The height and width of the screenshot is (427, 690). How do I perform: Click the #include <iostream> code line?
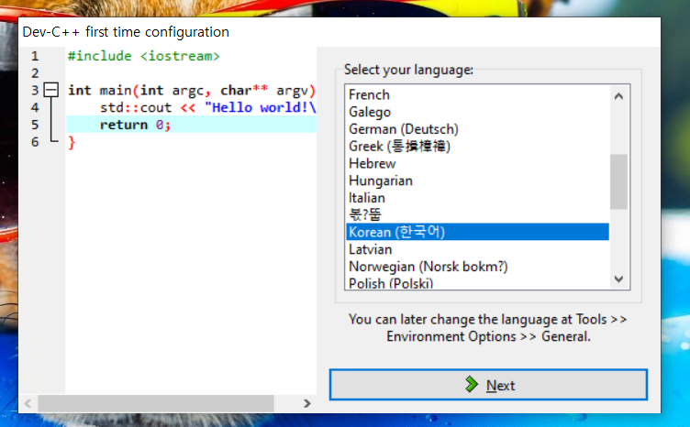(143, 56)
